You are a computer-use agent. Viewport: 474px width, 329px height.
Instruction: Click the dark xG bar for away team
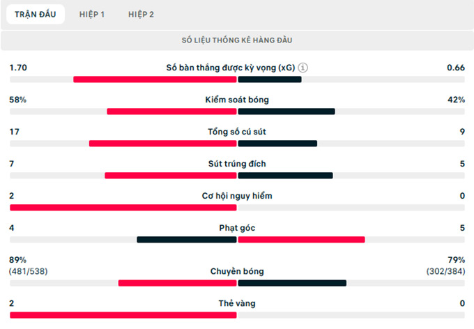pos(270,79)
